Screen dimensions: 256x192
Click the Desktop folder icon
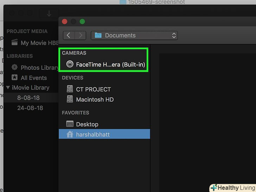tap(70, 124)
